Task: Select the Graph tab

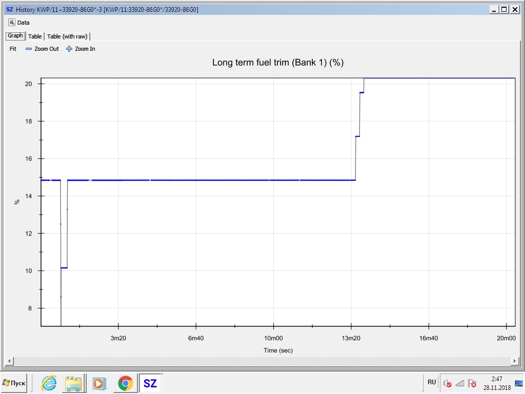Action: pyautogui.click(x=15, y=36)
